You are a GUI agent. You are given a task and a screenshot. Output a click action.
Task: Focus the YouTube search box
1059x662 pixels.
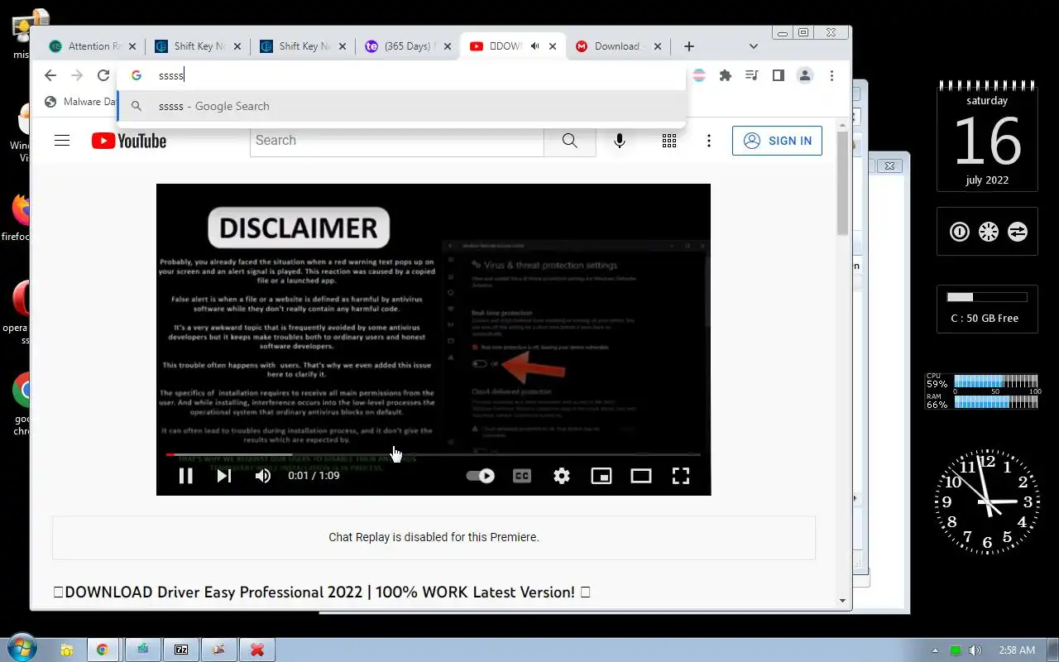(x=397, y=141)
